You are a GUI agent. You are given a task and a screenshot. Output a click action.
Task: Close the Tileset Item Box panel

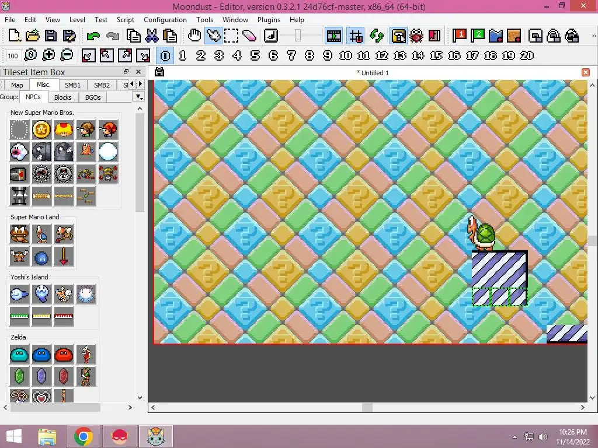[138, 72]
